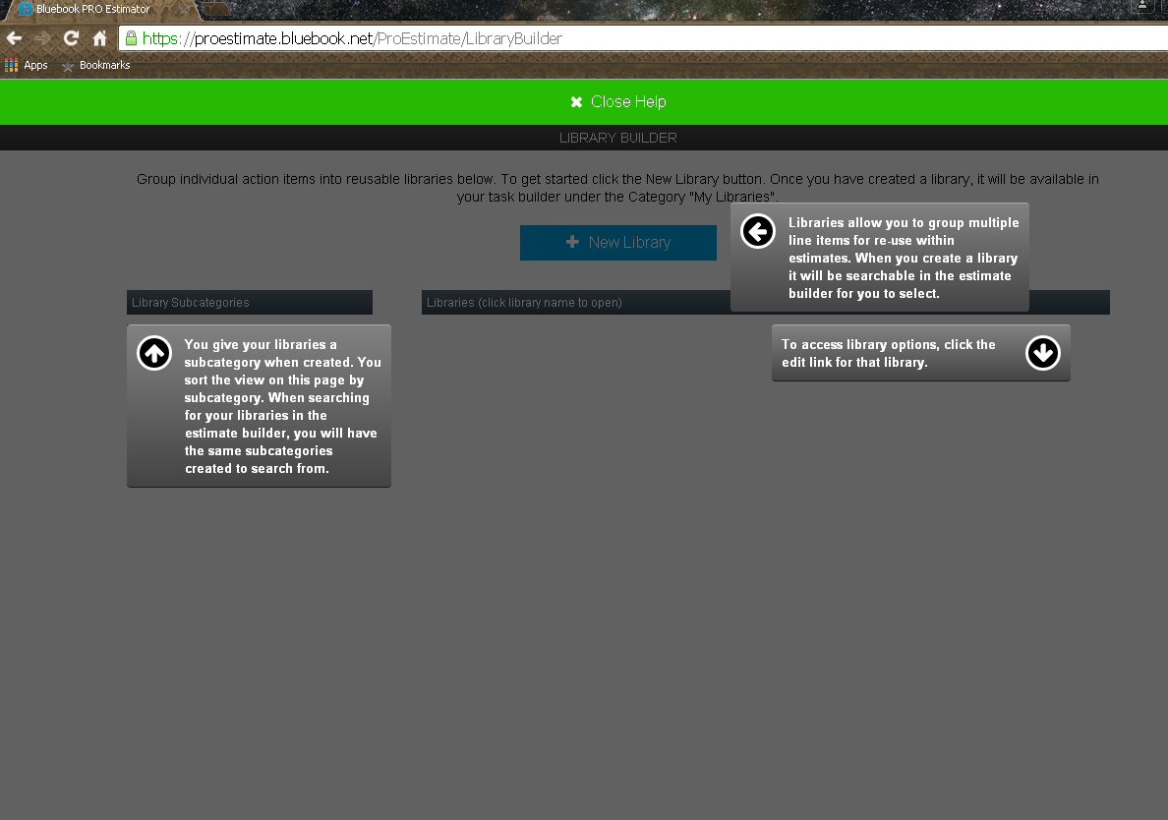Click the address bar URL field
Viewport: 1168px width, 820px height.
pyautogui.click(x=645, y=38)
